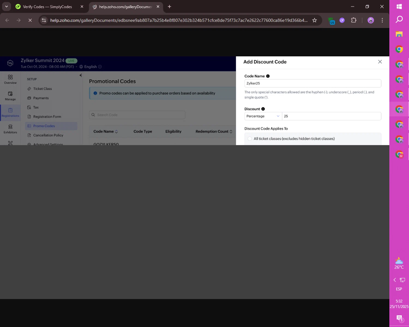Open File Explorer from the taskbar
Screen dimensions: 409x327
click(399, 34)
